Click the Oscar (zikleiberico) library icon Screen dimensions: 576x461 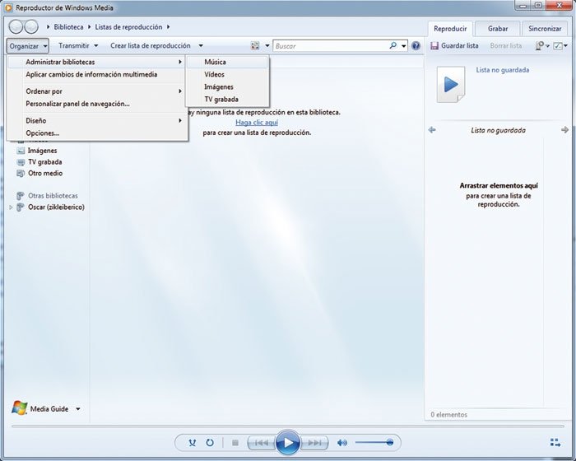tap(21, 207)
